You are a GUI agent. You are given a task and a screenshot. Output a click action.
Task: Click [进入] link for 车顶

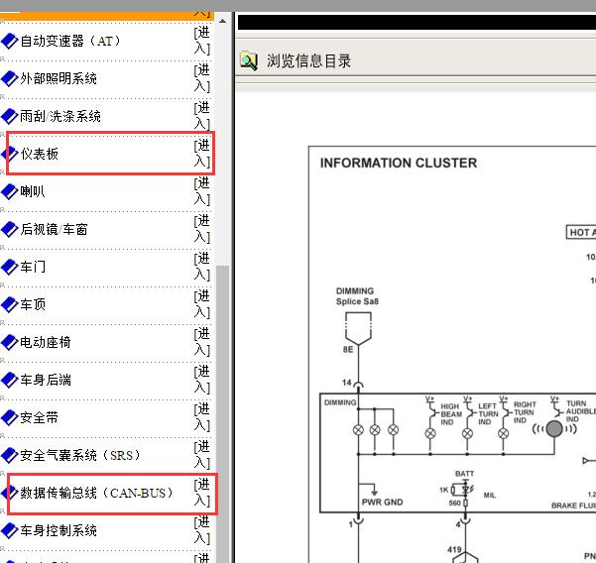[202, 304]
